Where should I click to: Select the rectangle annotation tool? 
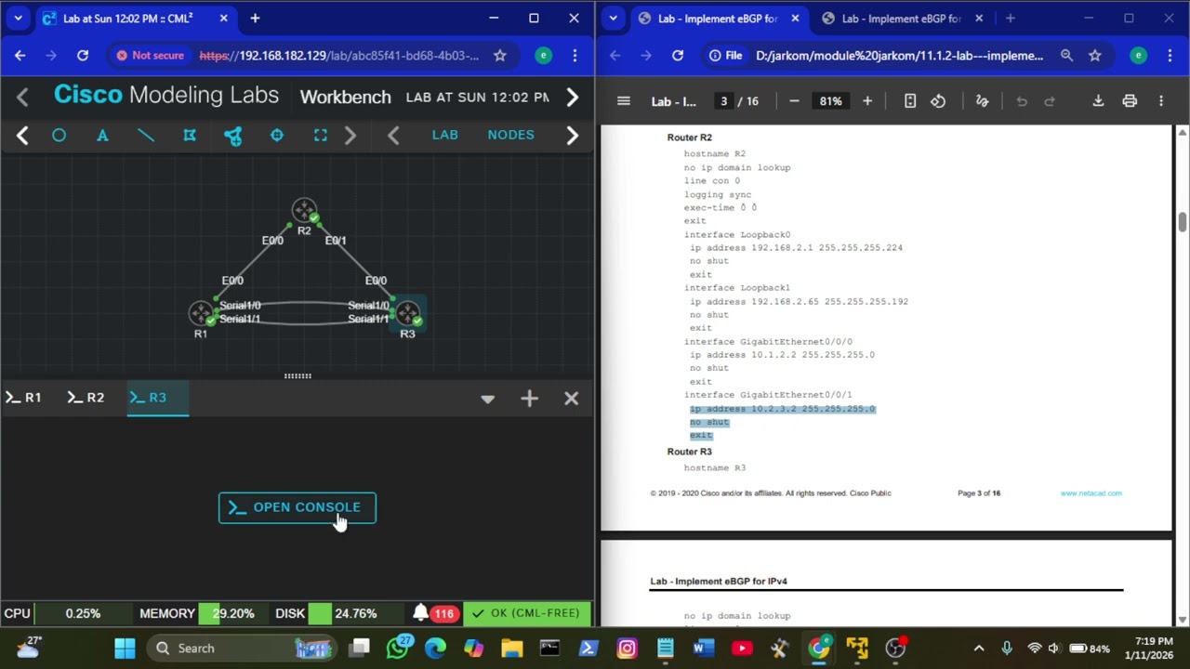(x=190, y=136)
